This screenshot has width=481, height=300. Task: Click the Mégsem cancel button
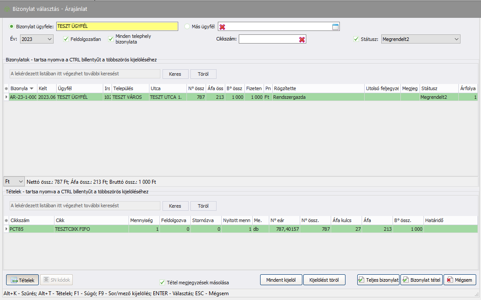pyautogui.click(x=460, y=280)
